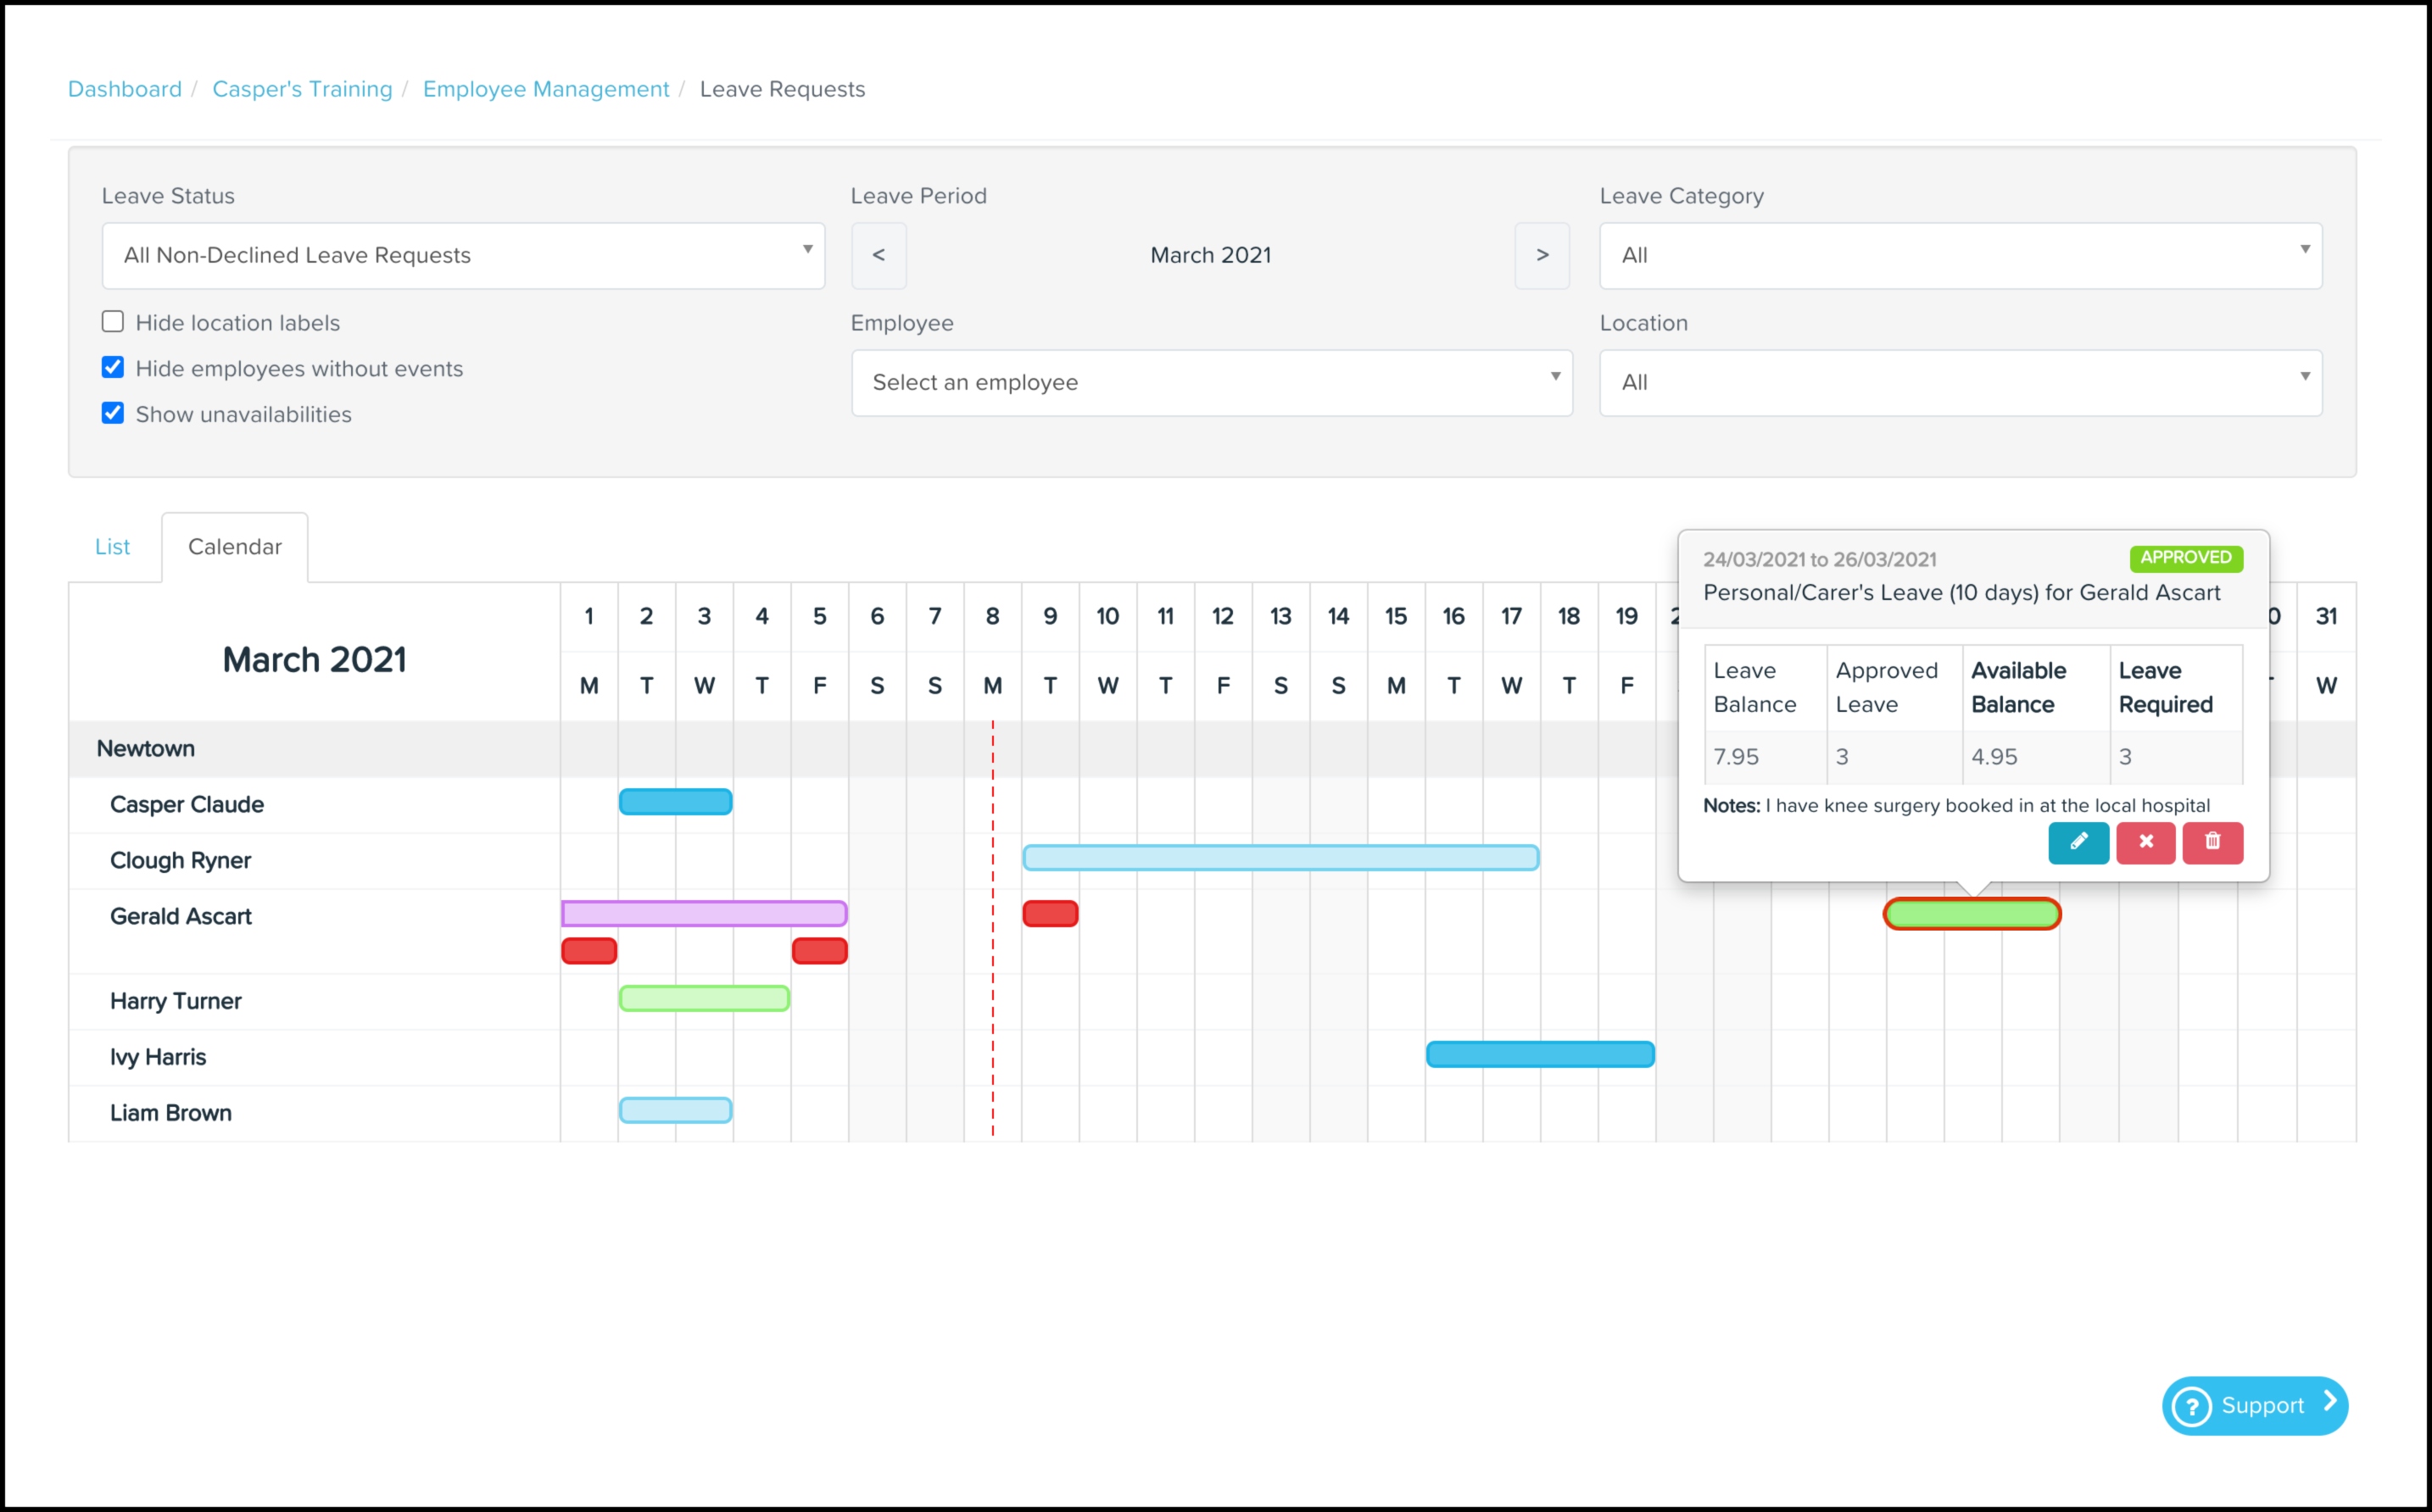This screenshot has width=2432, height=1512.
Task: Toggle Show unavailabilities checkbox
Action: (113, 414)
